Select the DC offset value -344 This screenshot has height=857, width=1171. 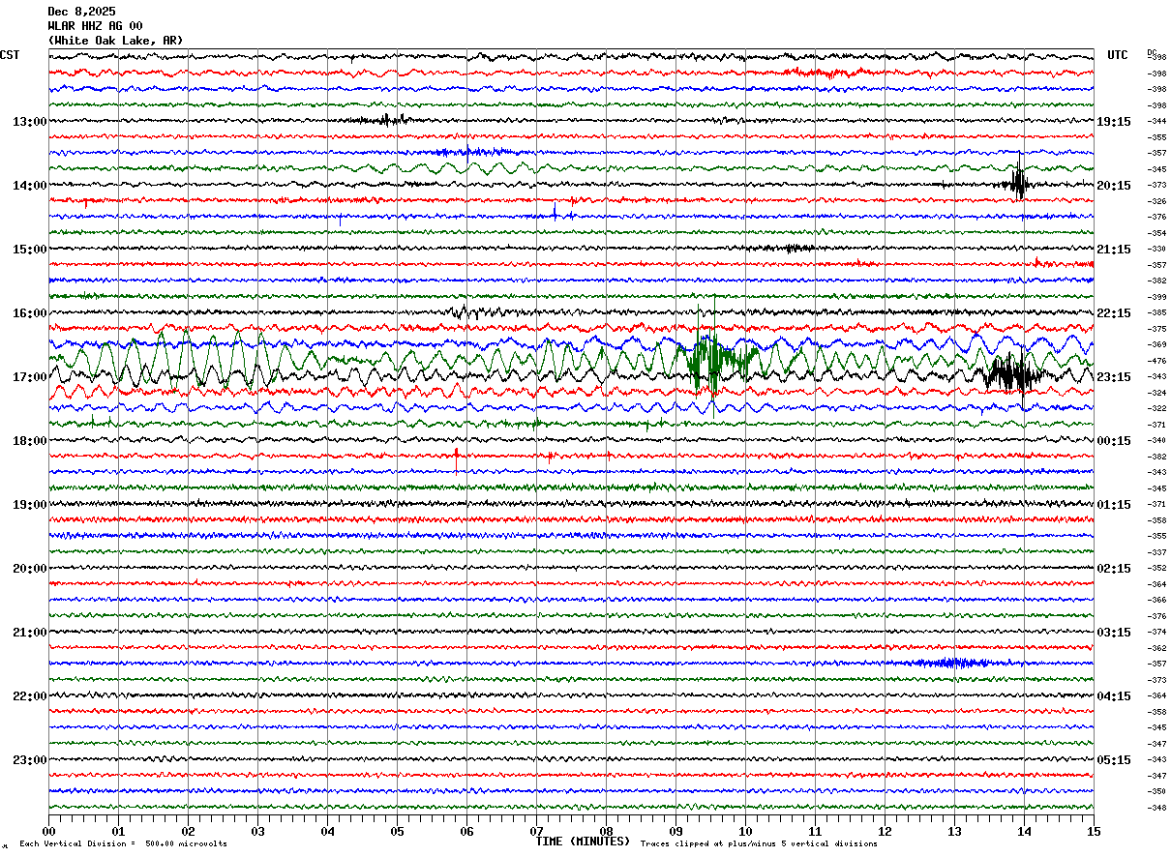pos(1156,122)
